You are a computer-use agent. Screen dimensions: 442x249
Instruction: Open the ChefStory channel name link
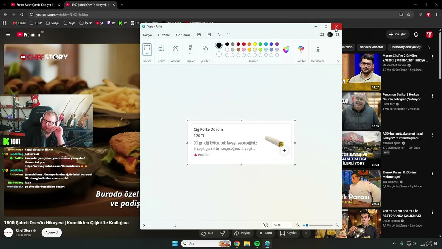click(x=24, y=231)
